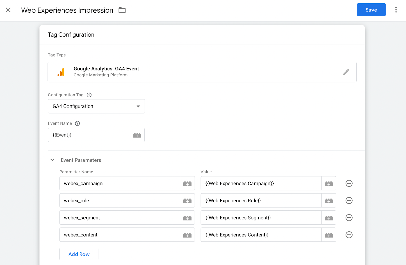Screen dimensions: 406x265
Task: Click the webex_rule parameter name field
Action: (x=120, y=201)
